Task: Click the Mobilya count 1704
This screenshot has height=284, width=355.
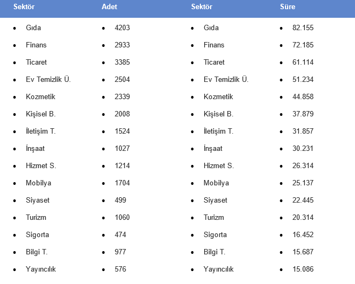Action: (122, 183)
